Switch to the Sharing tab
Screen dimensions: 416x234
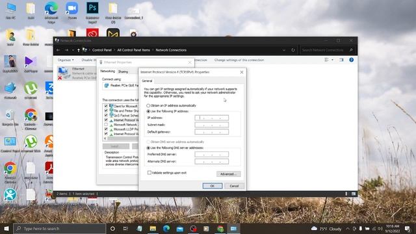click(x=123, y=71)
